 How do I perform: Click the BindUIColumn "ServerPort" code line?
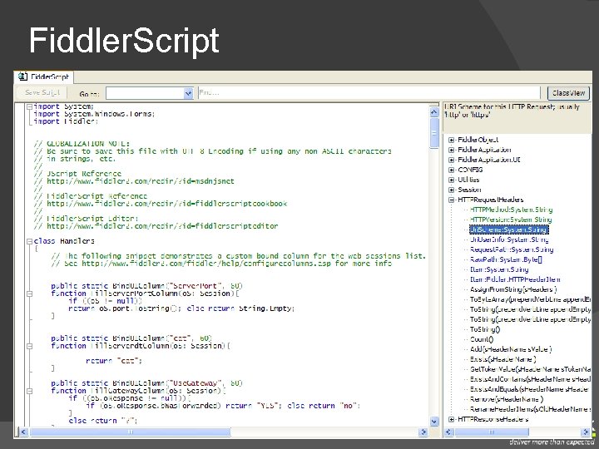coord(147,286)
